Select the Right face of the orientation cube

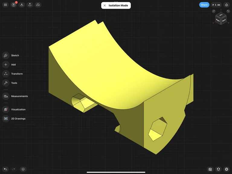(x=218, y=21)
